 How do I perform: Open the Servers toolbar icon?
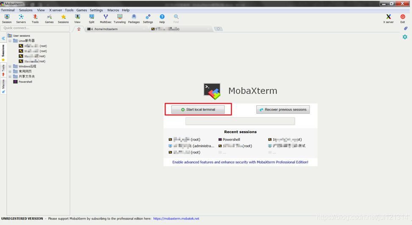coord(21,19)
